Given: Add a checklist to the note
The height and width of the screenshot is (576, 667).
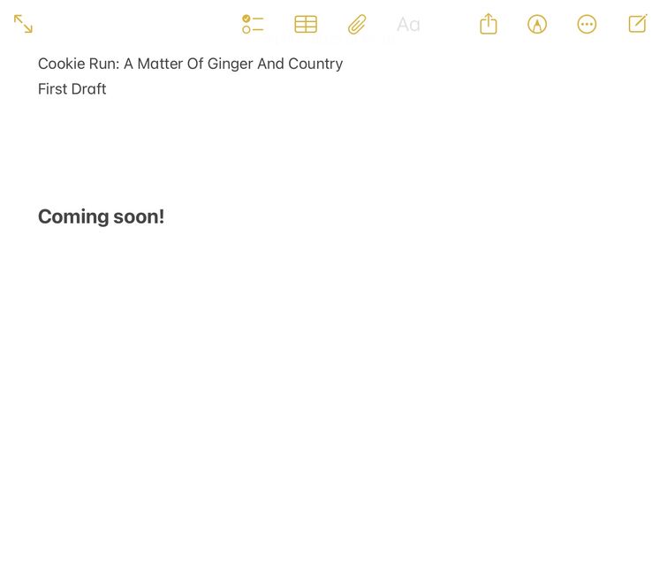Looking at the screenshot, I should coord(253,24).
